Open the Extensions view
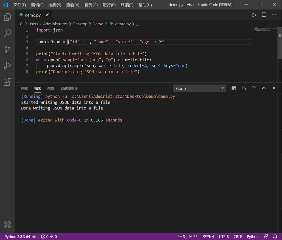The height and width of the screenshot is (240, 282). click(7, 82)
